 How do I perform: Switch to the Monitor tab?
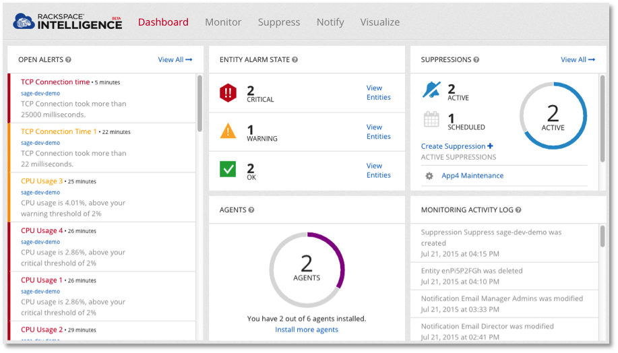tap(223, 22)
